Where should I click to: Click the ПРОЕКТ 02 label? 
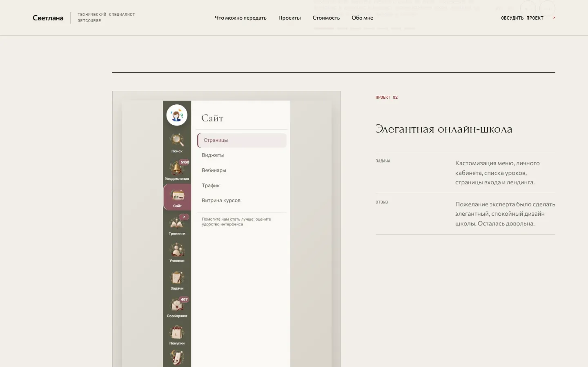click(387, 97)
